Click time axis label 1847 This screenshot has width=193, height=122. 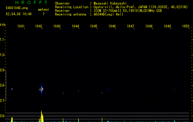(x=130, y=26)
